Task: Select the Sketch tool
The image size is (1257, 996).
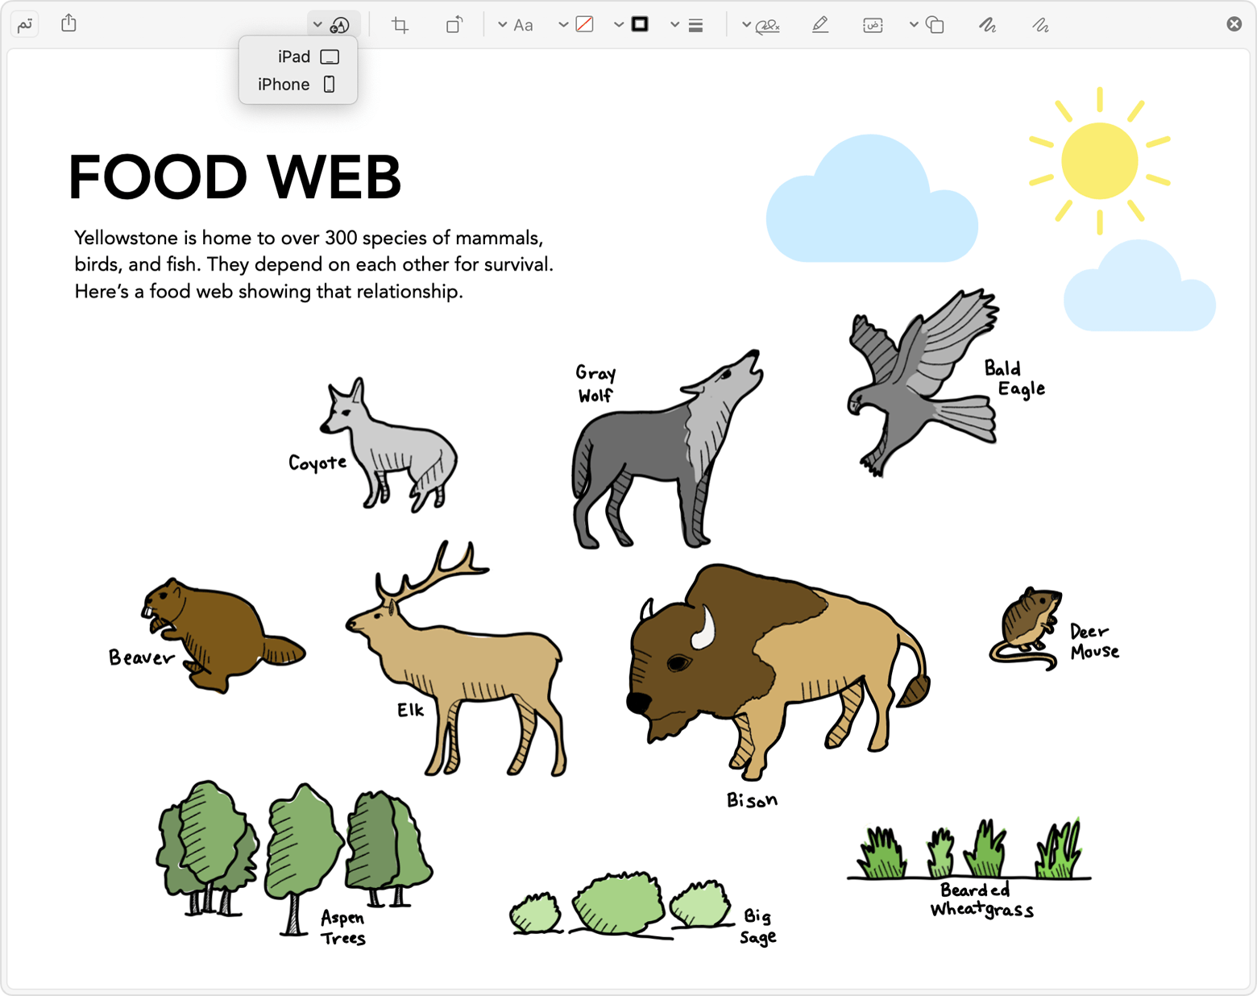Action: click(x=1040, y=25)
